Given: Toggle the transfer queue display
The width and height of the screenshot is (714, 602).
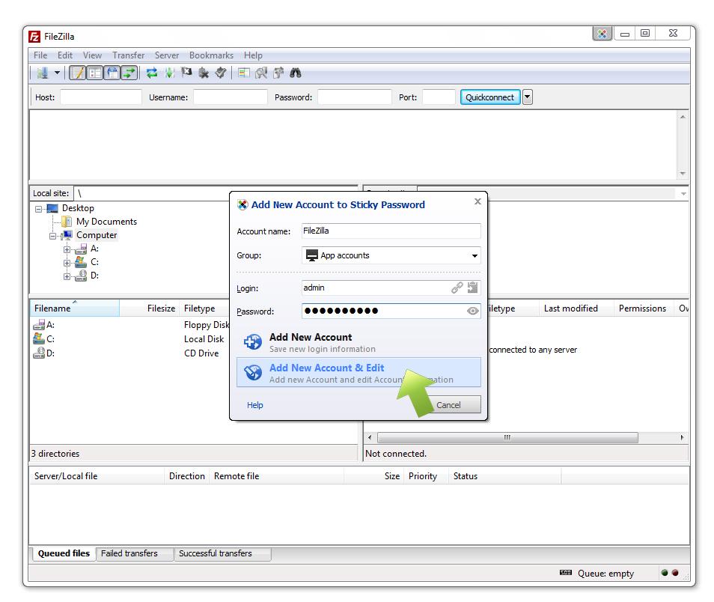Looking at the screenshot, I should pos(129,73).
